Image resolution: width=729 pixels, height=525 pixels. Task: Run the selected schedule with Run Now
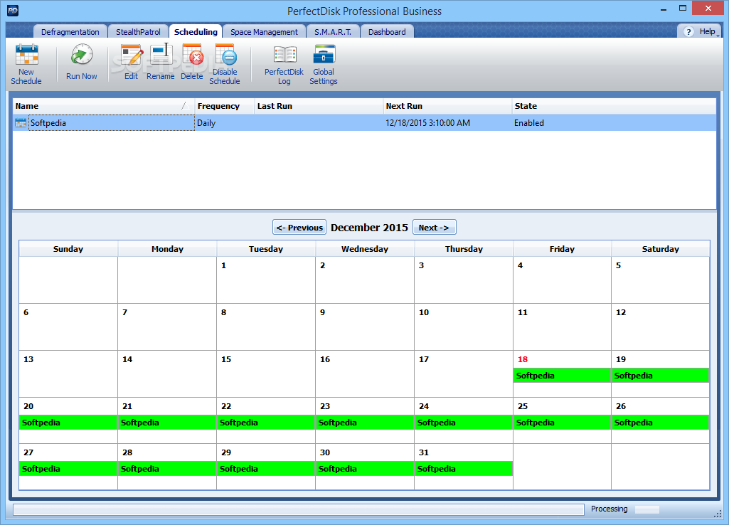click(81, 62)
